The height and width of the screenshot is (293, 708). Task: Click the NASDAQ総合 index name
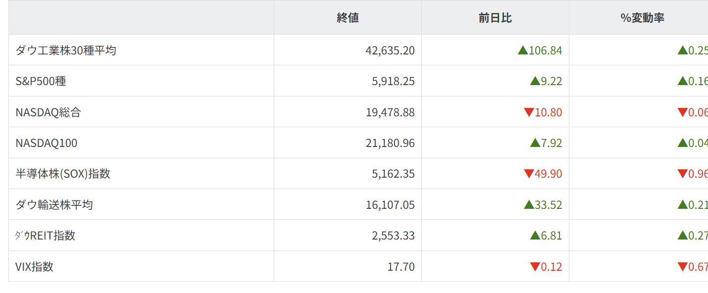pos(48,112)
